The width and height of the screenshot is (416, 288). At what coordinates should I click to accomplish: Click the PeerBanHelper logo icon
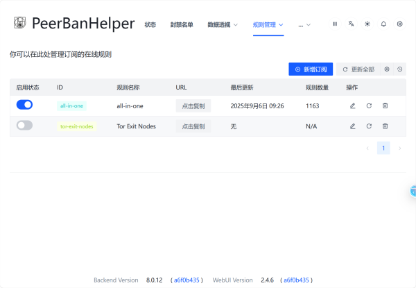point(19,23)
